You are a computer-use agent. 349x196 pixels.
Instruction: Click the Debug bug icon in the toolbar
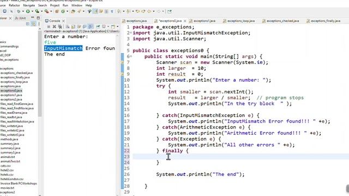(19, 11)
